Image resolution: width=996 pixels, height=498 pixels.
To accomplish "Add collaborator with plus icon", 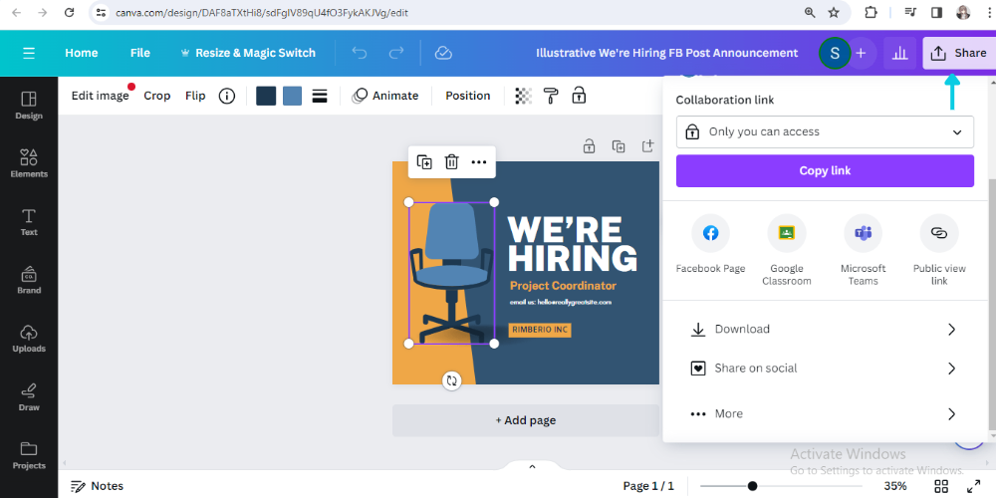I will [x=861, y=54].
